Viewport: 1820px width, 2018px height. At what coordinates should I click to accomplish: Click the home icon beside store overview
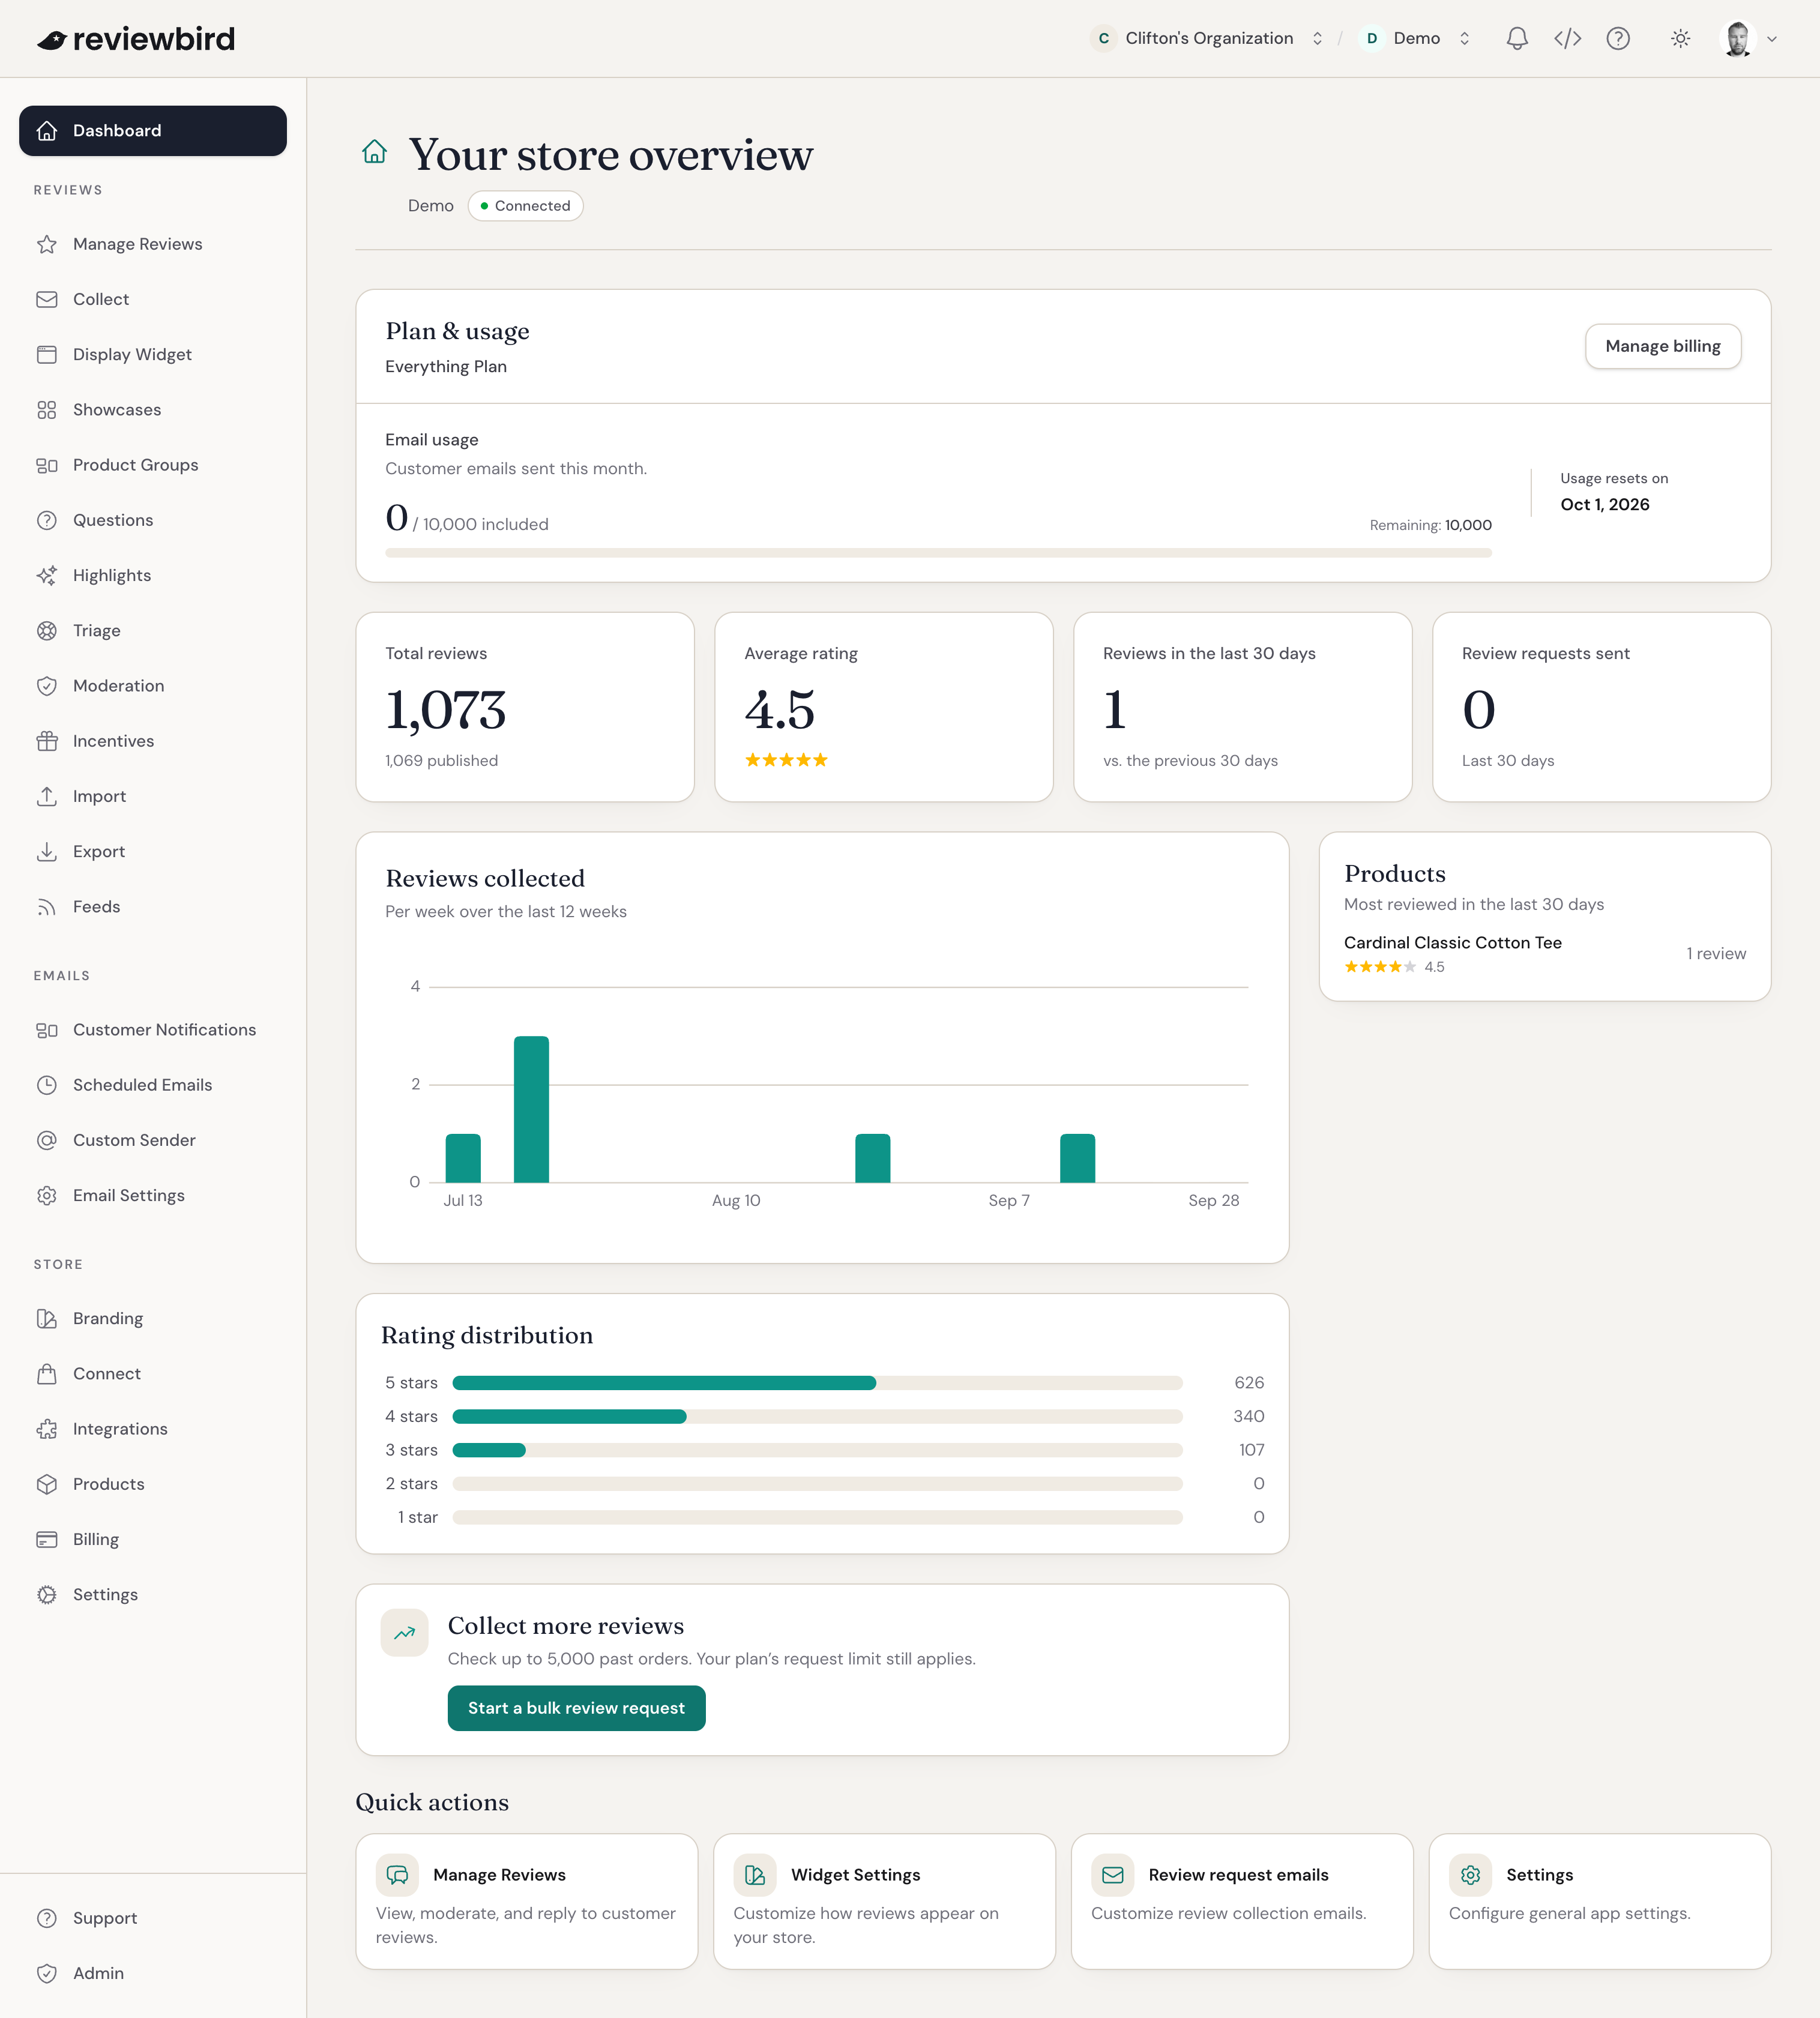(x=374, y=151)
